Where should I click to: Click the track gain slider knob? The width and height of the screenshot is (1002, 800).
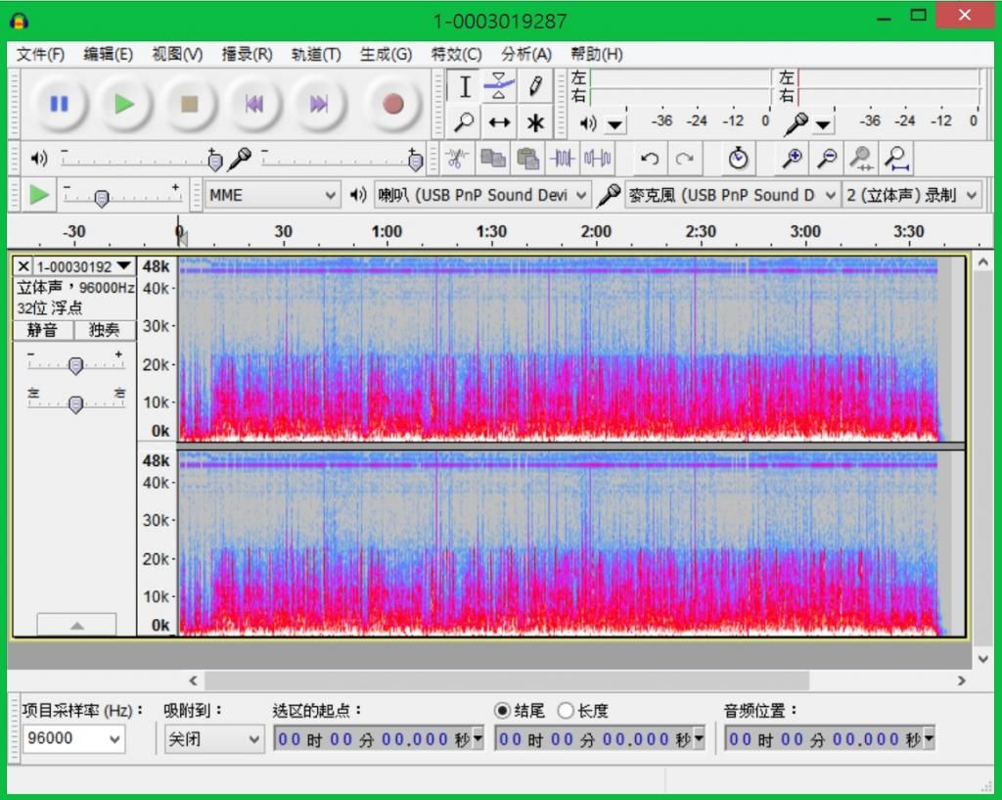click(75, 365)
